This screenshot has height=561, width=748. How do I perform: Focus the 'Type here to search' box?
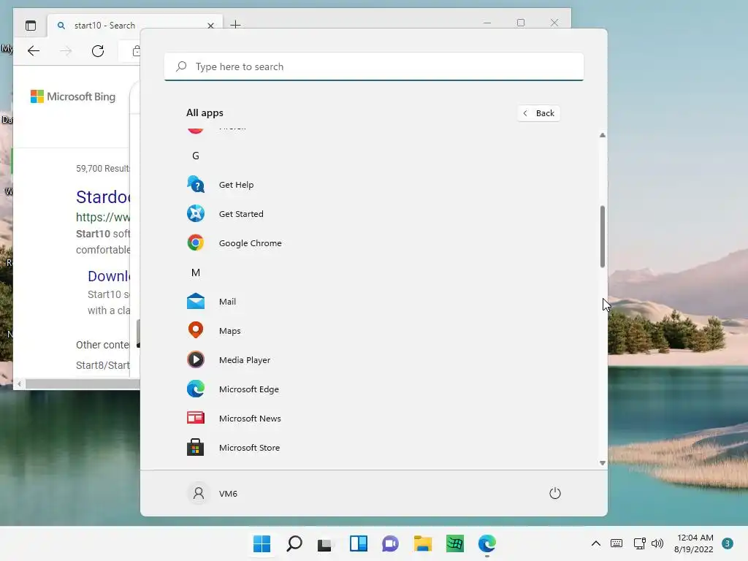point(374,66)
